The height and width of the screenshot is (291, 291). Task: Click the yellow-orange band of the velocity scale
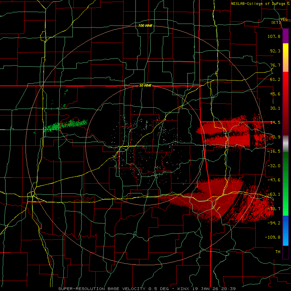(x=286, y=58)
